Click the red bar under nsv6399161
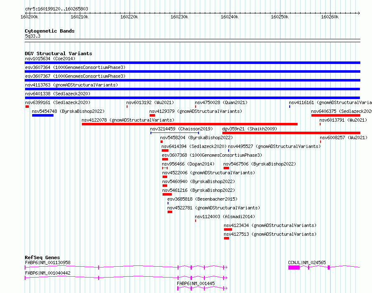Viewport: 372px width, 293px height. pos(27,107)
